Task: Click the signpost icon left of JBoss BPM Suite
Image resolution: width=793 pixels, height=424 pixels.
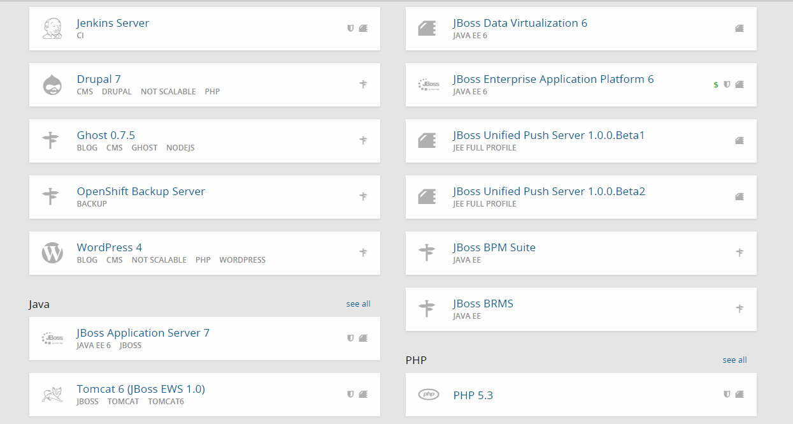Action: click(x=427, y=253)
